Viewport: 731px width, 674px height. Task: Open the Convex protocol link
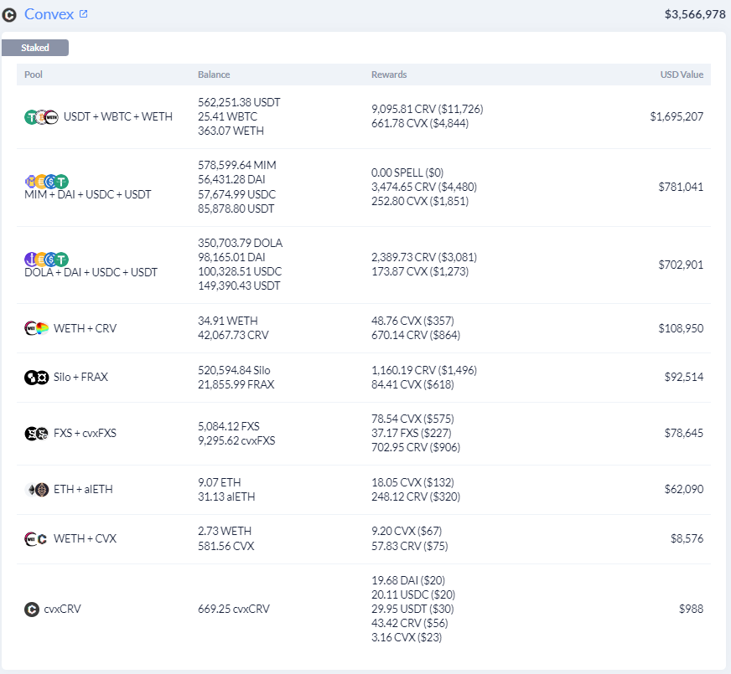49,14
